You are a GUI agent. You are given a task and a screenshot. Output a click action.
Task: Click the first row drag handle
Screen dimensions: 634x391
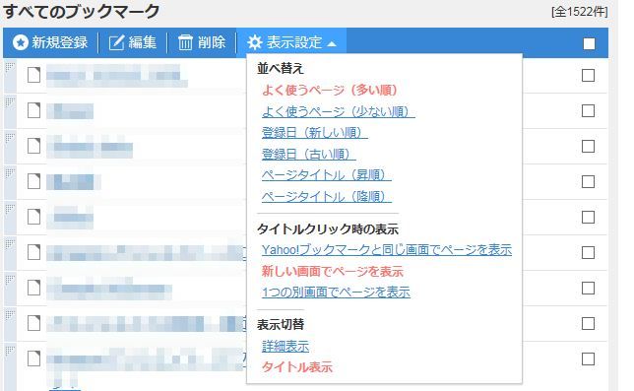(10, 75)
